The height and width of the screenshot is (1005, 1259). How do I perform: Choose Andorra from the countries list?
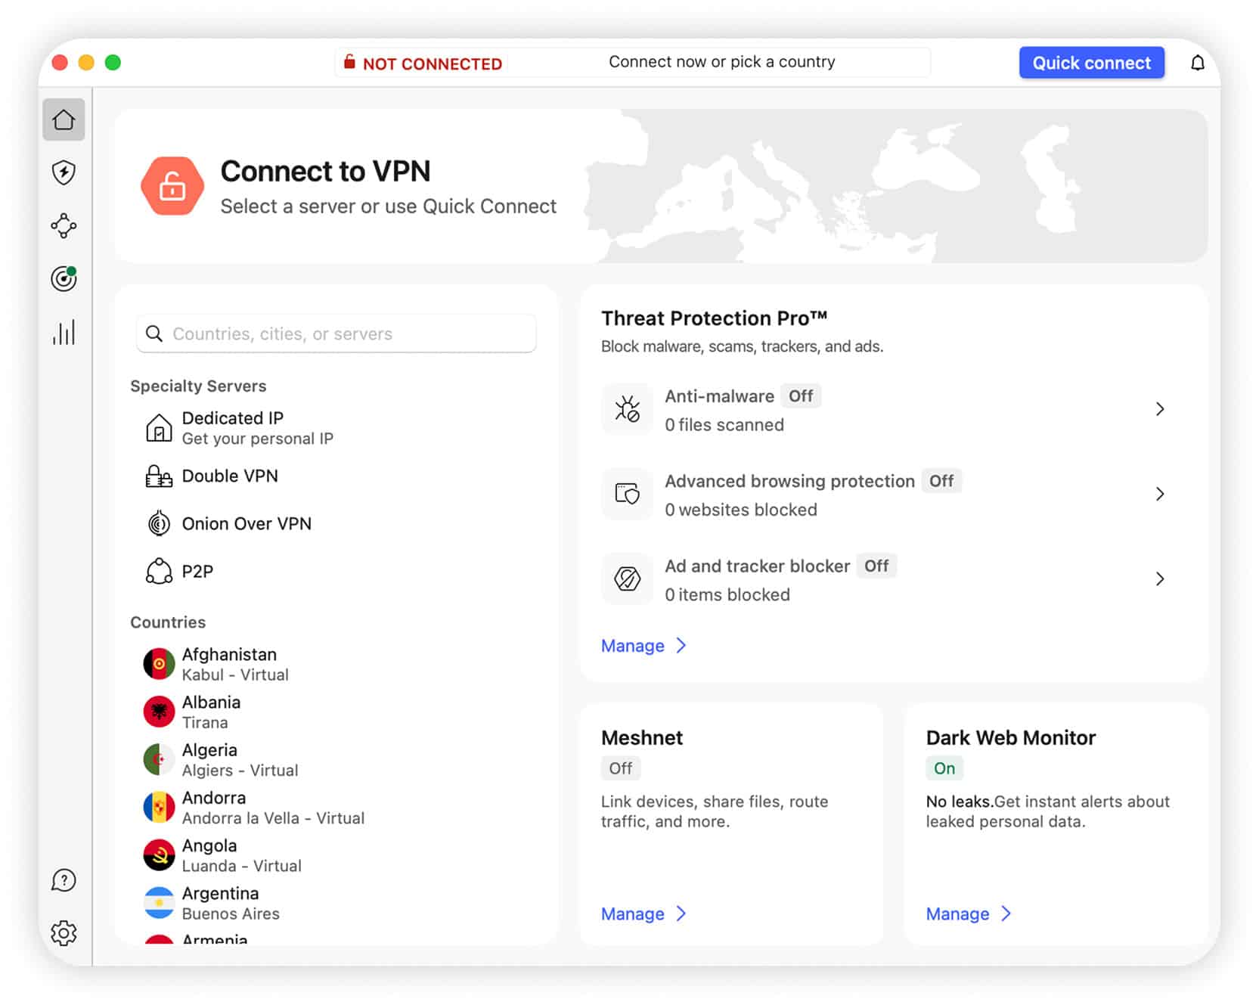pyautogui.click(x=336, y=808)
